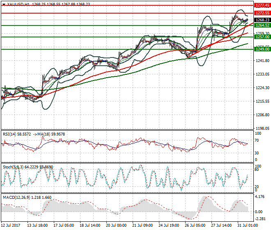Click the 12 Jul 2017 date label

(x=11, y=225)
